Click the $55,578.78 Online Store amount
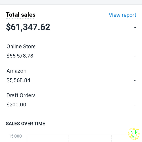This screenshot has width=142, height=142. pyautogui.click(x=20, y=56)
